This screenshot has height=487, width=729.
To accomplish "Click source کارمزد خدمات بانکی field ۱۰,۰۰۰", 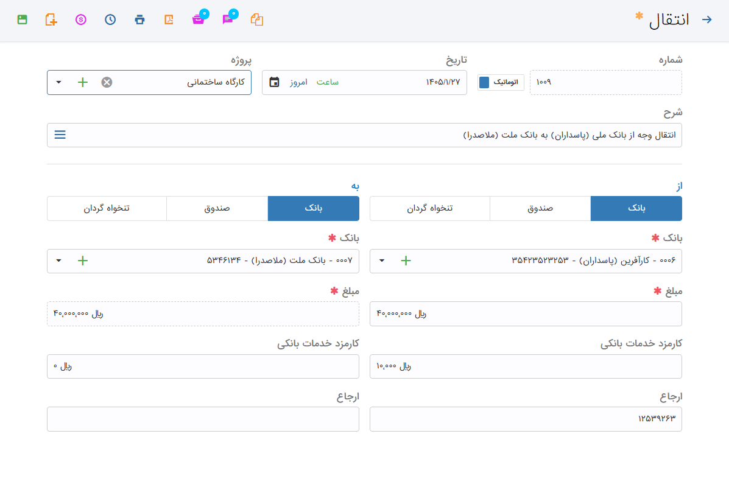I will [526, 366].
